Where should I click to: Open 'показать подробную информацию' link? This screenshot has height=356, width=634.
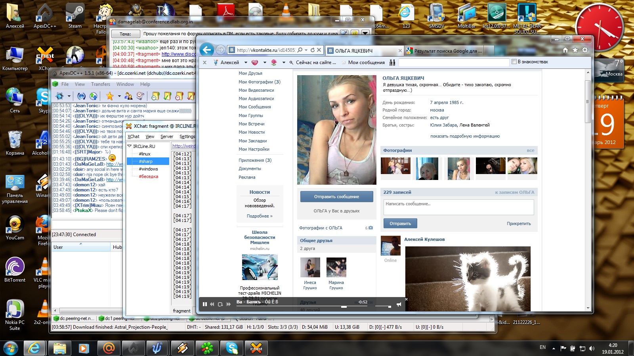(x=465, y=136)
